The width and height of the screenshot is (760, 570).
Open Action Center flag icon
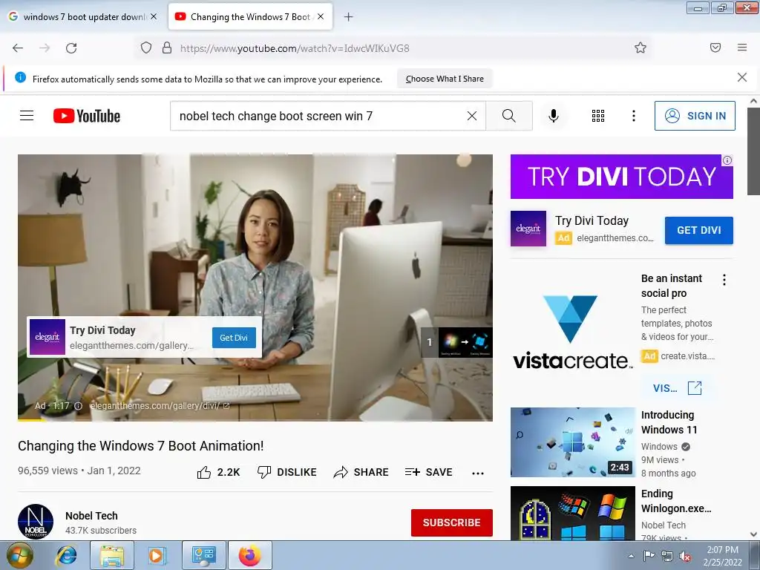point(649,556)
